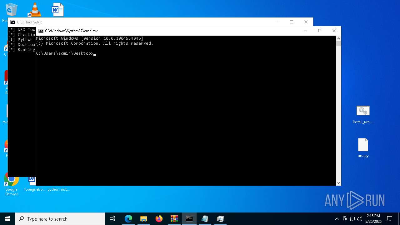The width and height of the screenshot is (400, 225).
Task: Open the notification center
Action: [x=390, y=219]
